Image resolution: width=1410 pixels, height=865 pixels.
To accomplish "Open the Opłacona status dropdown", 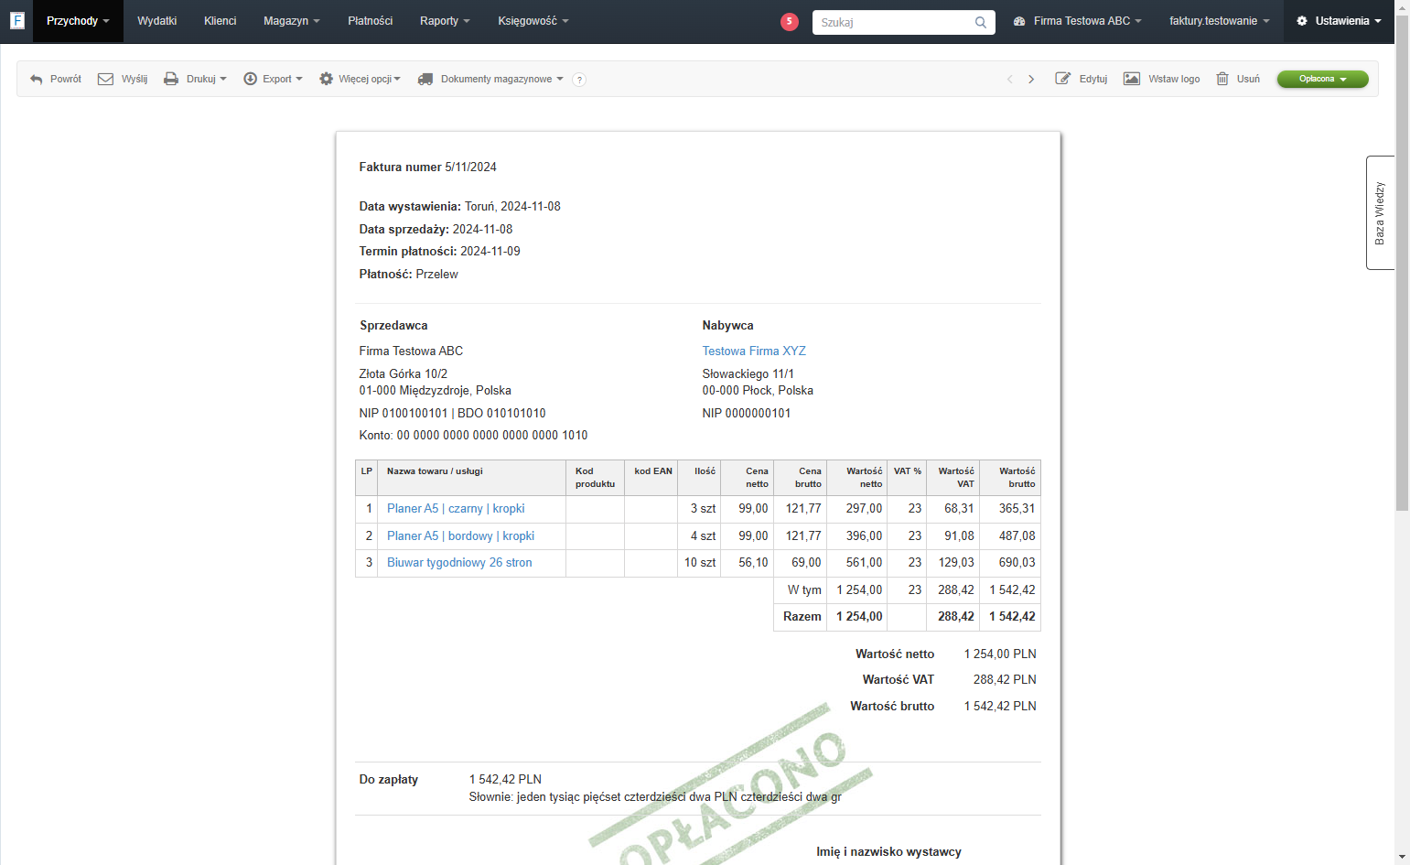I will pyautogui.click(x=1322, y=79).
